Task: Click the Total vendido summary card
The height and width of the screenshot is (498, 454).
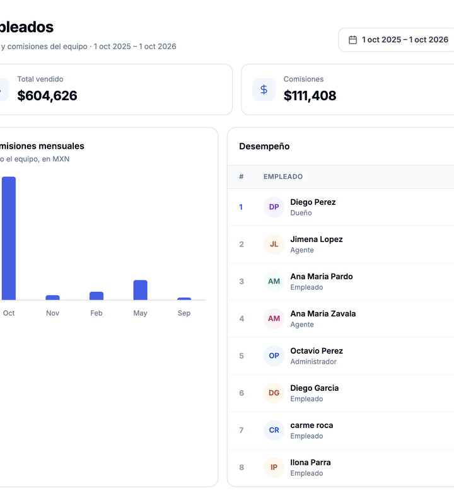Action: [113, 90]
